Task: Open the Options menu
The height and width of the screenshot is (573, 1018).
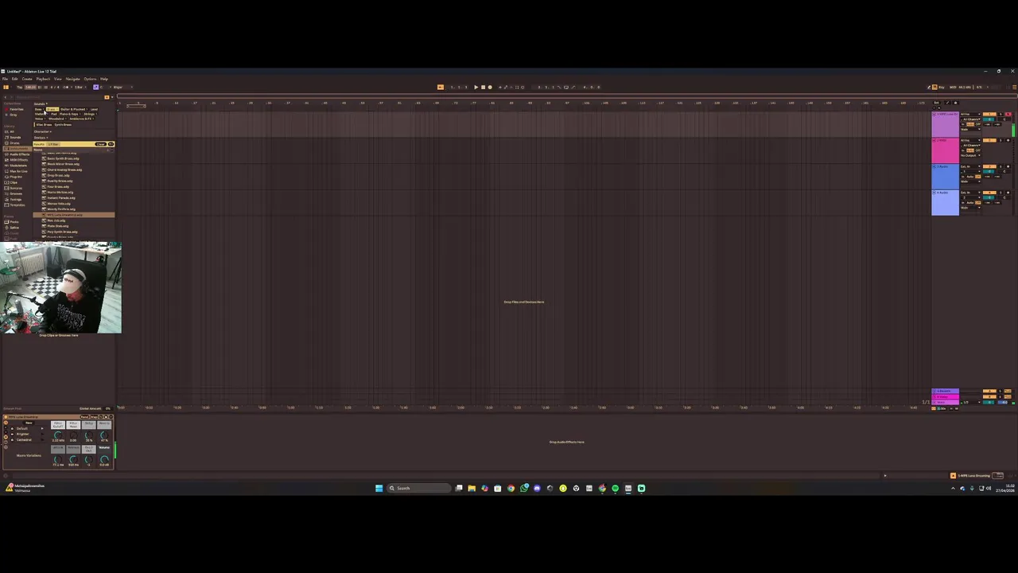Action: click(x=90, y=79)
